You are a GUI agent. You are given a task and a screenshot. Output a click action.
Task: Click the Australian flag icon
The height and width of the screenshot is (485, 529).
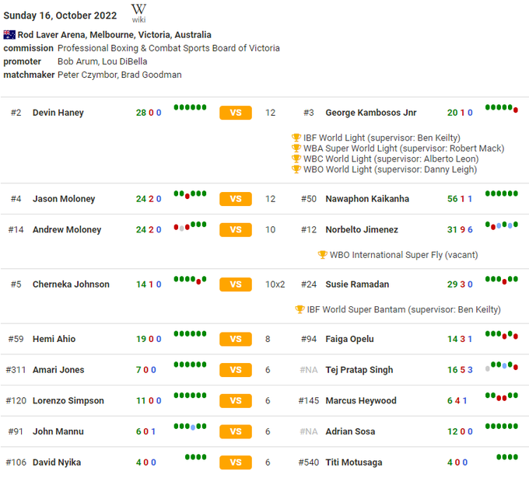(x=9, y=35)
